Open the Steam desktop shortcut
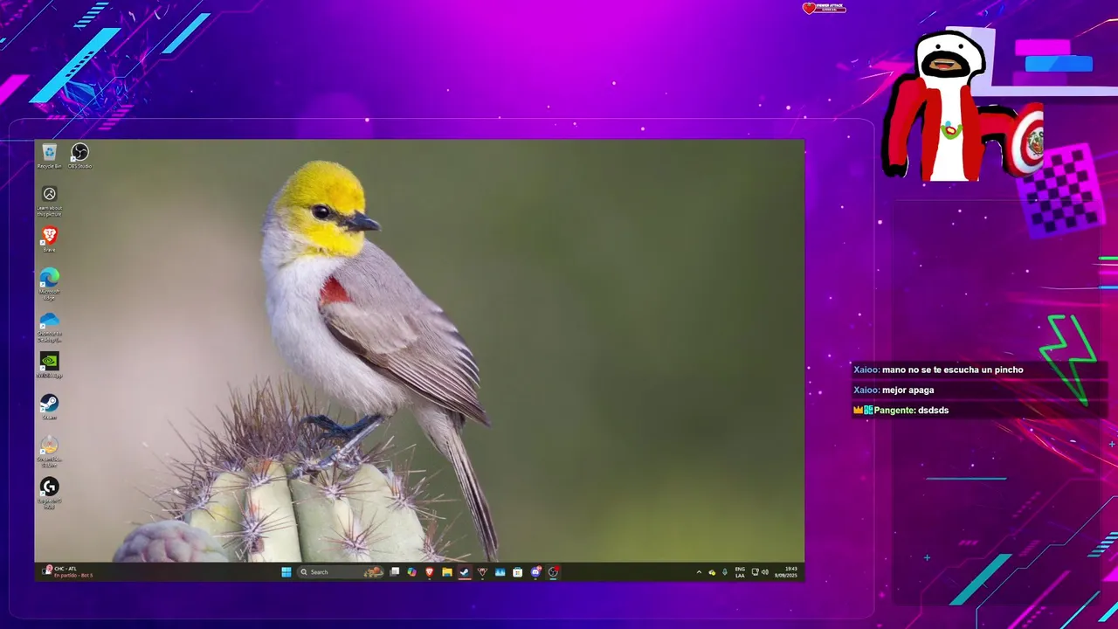Image resolution: width=1118 pixels, height=629 pixels. pyautogui.click(x=49, y=407)
